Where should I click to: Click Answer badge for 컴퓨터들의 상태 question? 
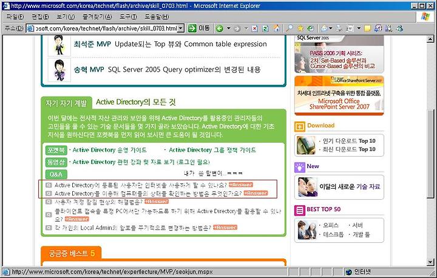click(256, 193)
